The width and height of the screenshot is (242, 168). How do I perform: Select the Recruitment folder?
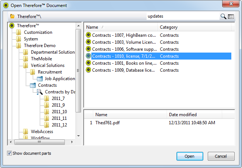coord(50,72)
